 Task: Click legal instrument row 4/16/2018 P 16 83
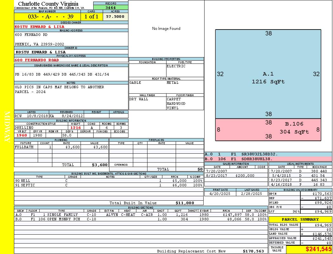(x=300, y=185)
